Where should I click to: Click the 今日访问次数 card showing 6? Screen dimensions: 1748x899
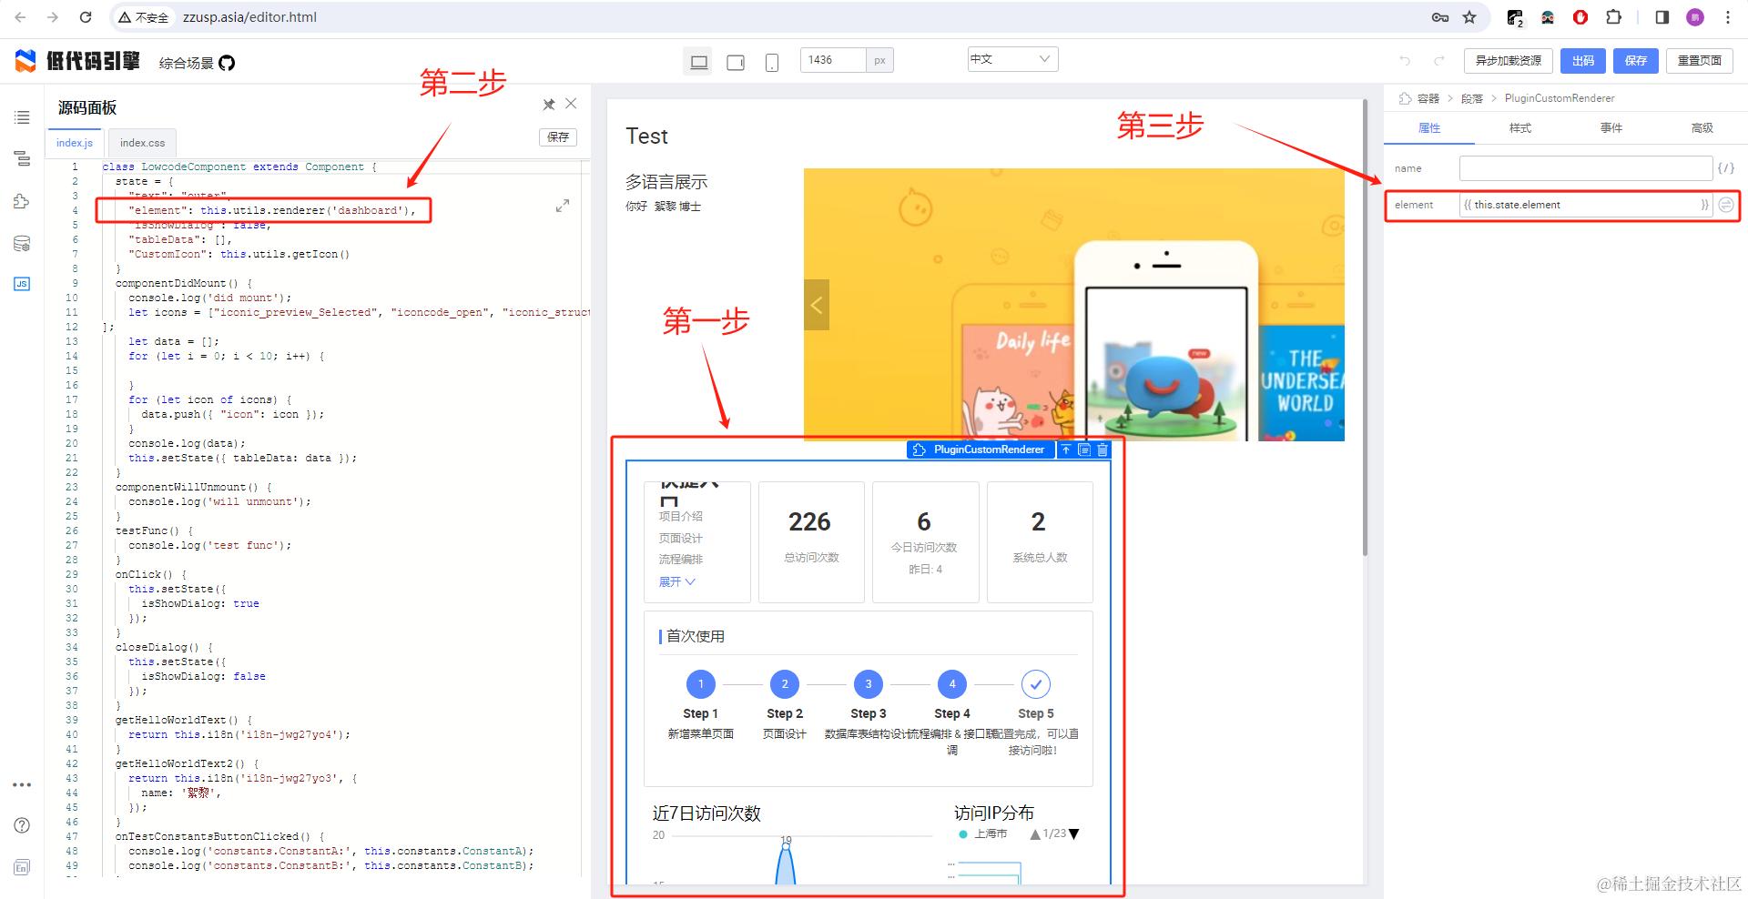[925, 542]
